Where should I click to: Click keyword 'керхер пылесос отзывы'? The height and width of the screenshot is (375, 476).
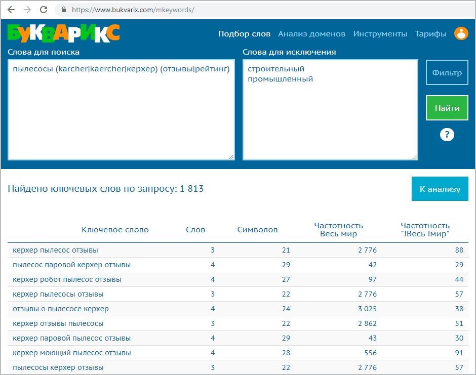click(55, 251)
